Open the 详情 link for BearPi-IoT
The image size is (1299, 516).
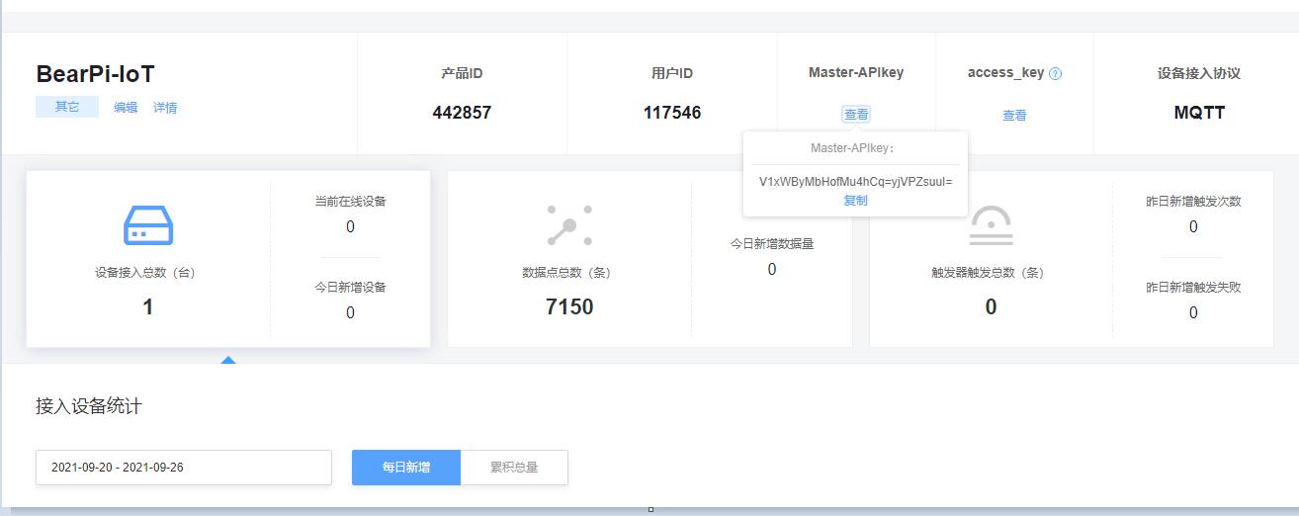click(165, 108)
